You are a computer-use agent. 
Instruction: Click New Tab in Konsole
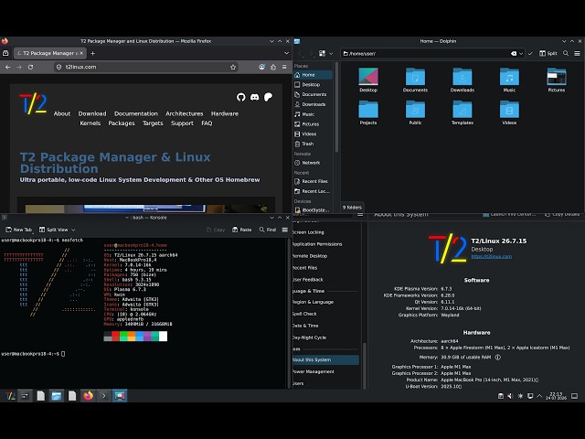pyautogui.click(x=18, y=230)
